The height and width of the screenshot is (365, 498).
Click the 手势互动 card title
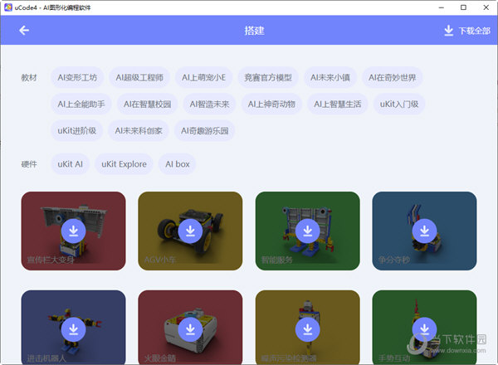tap(393, 358)
